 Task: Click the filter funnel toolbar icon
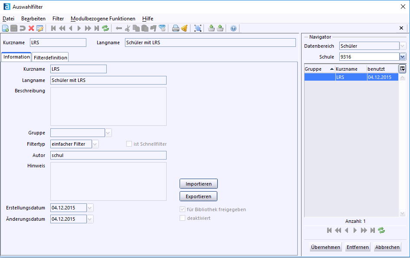[x=162, y=28]
